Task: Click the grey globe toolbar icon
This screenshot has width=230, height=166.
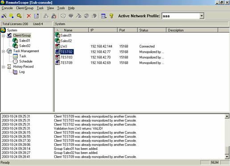Action: click(86, 16)
